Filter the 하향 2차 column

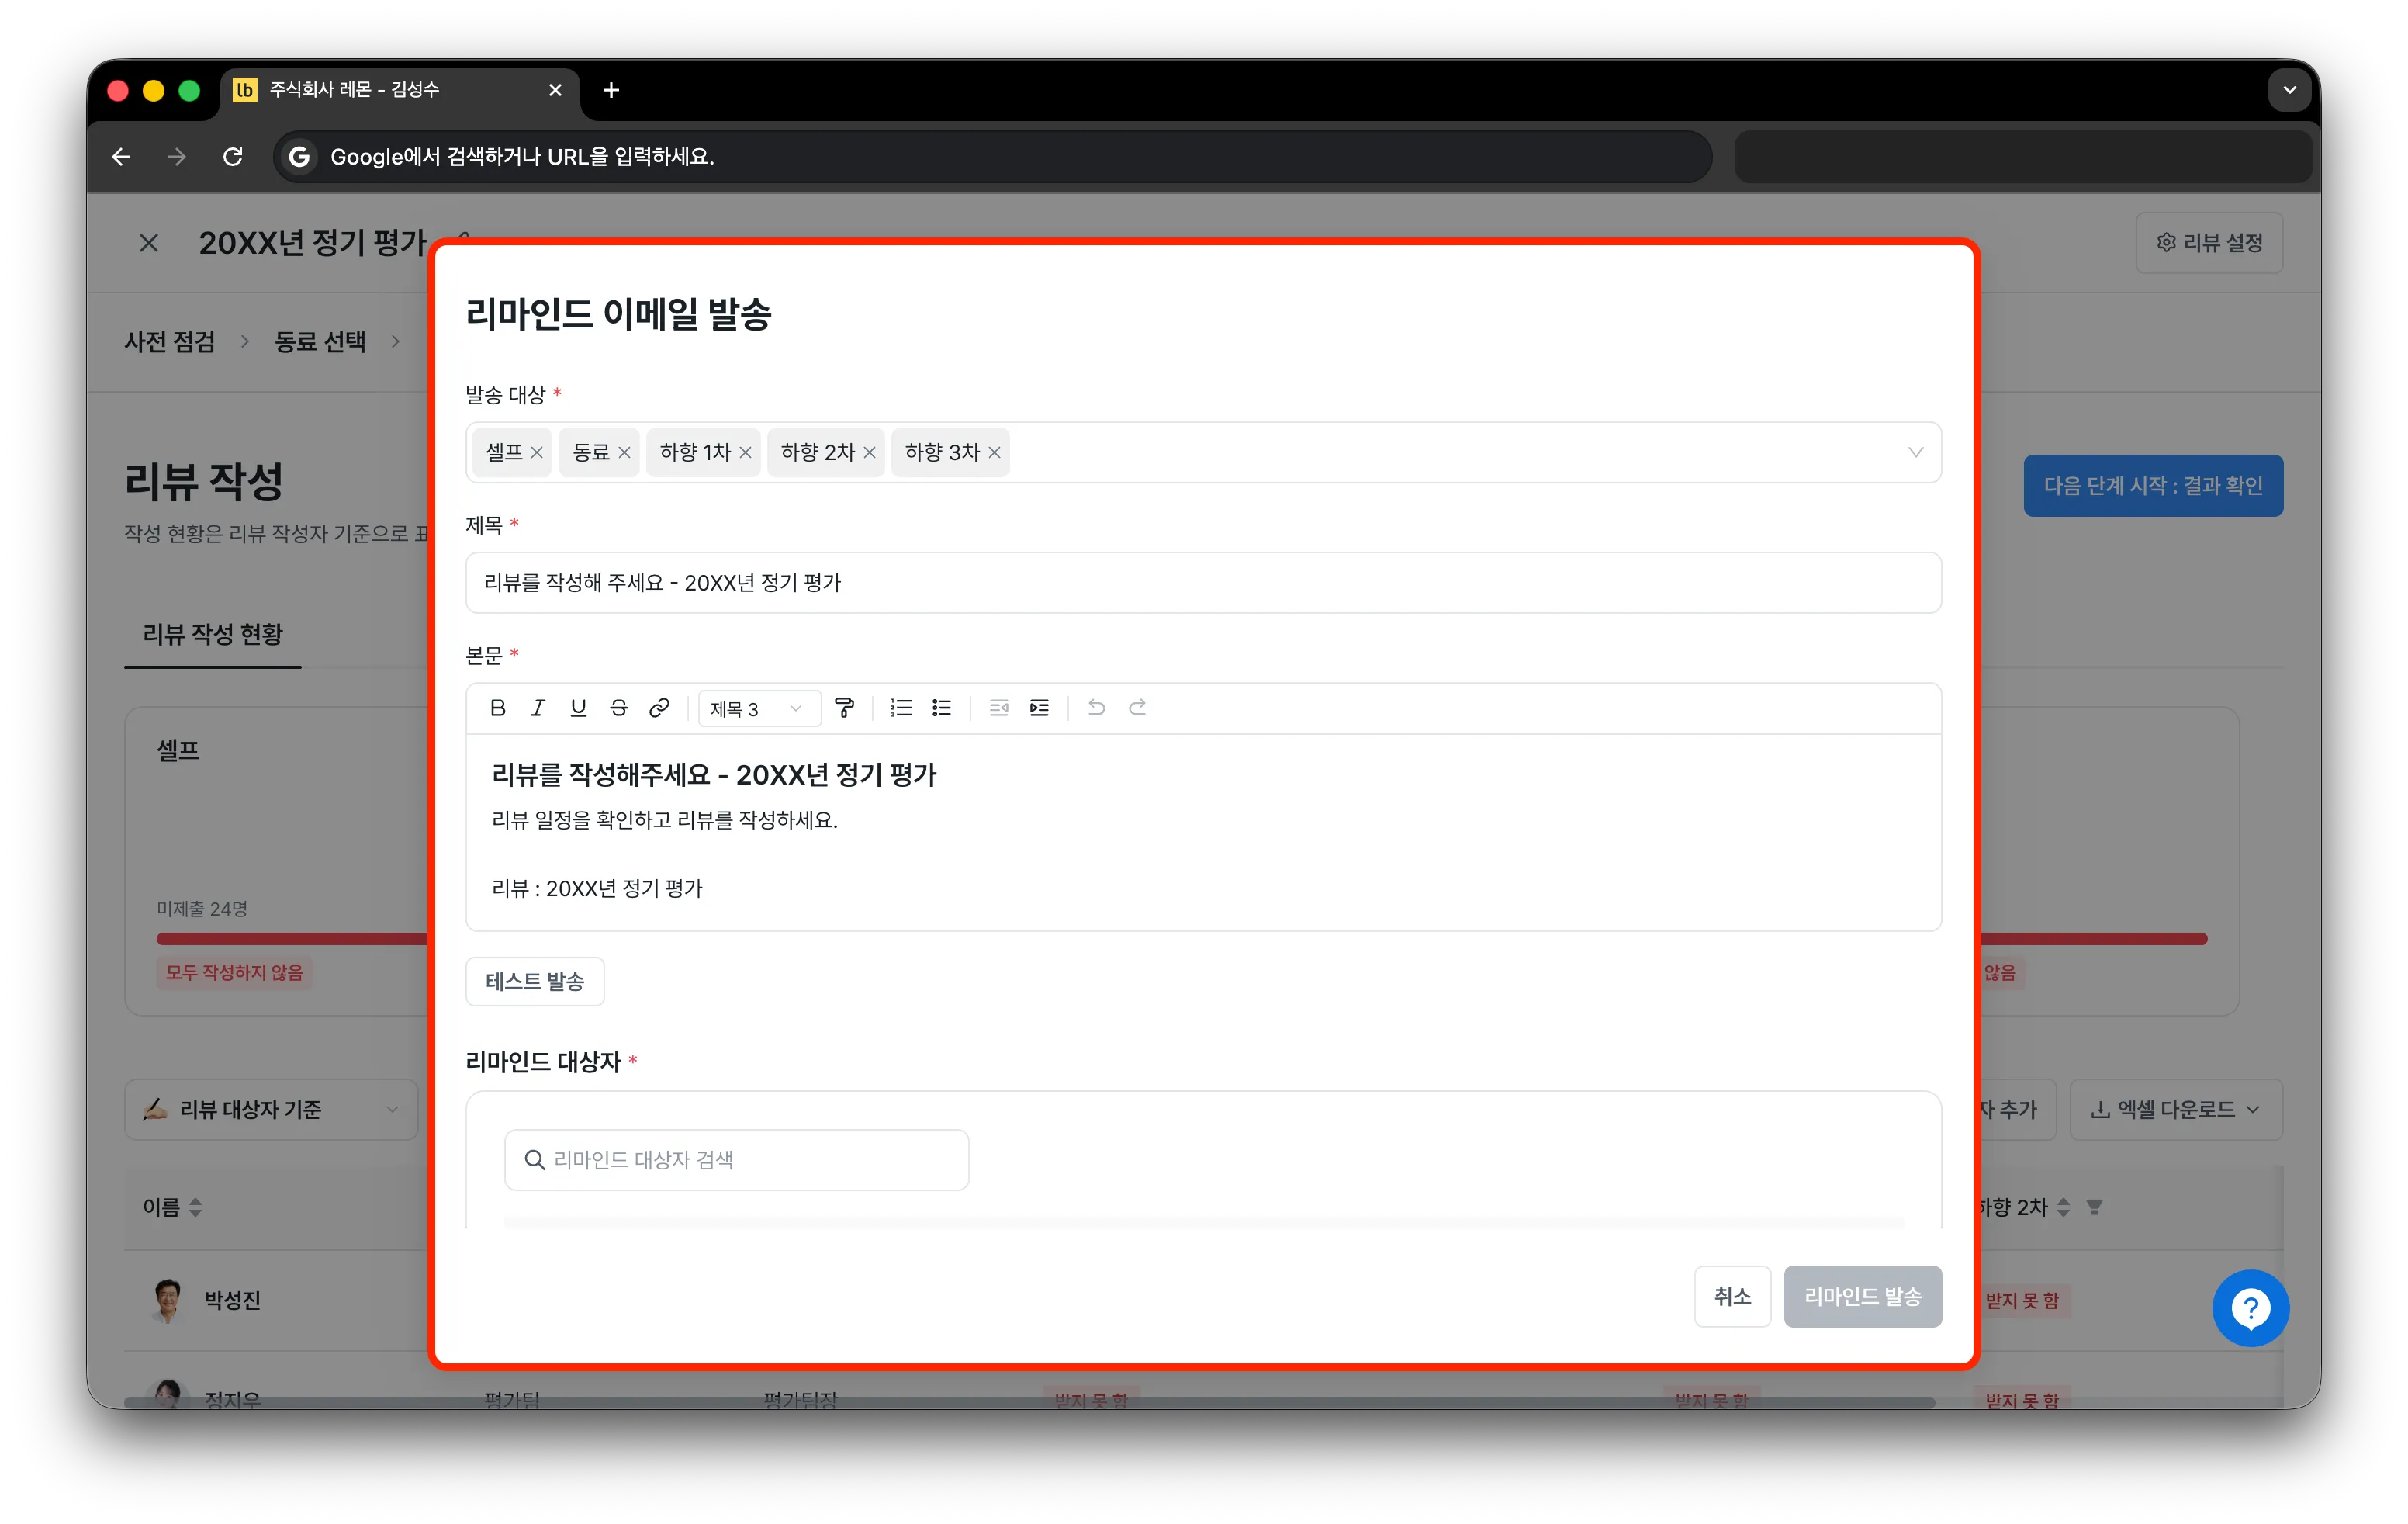[x=2094, y=1208]
